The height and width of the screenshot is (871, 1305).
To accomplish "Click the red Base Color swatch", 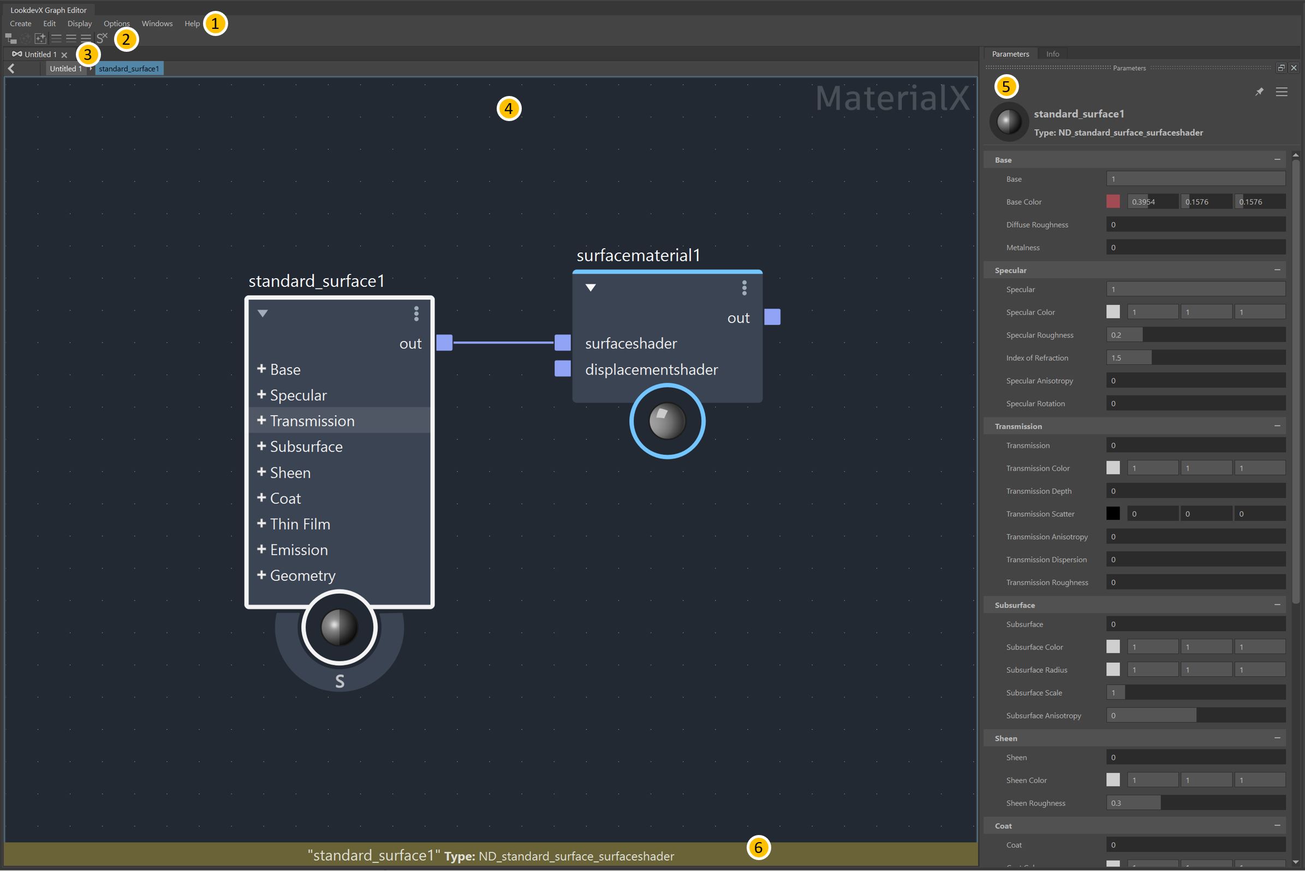I will coord(1113,202).
